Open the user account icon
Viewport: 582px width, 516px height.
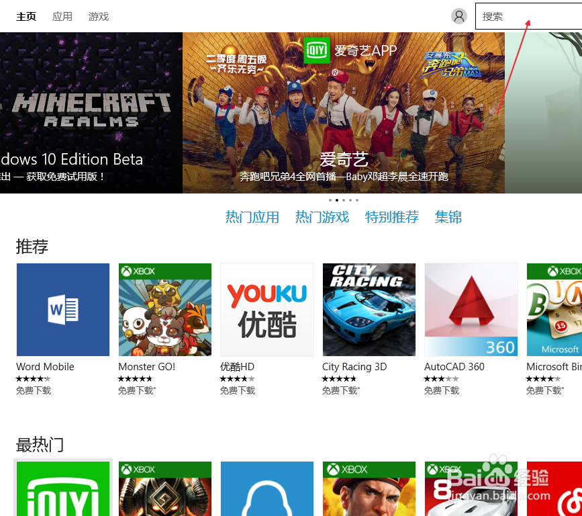pyautogui.click(x=458, y=16)
